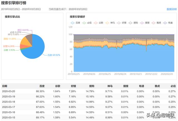Click the 好搜 table column header

click(x=73, y=86)
